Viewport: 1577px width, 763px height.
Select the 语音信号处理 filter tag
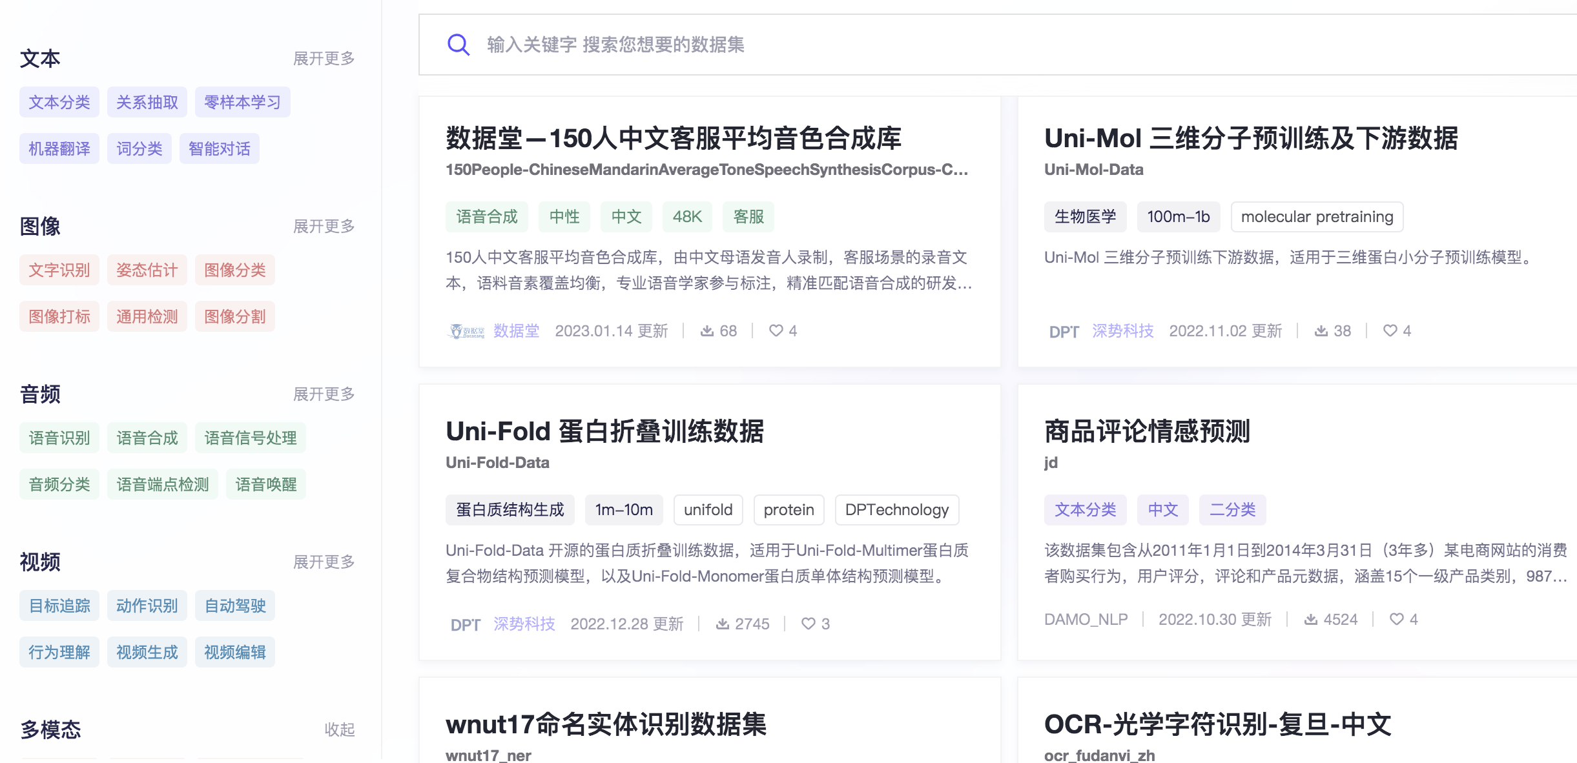pos(251,438)
